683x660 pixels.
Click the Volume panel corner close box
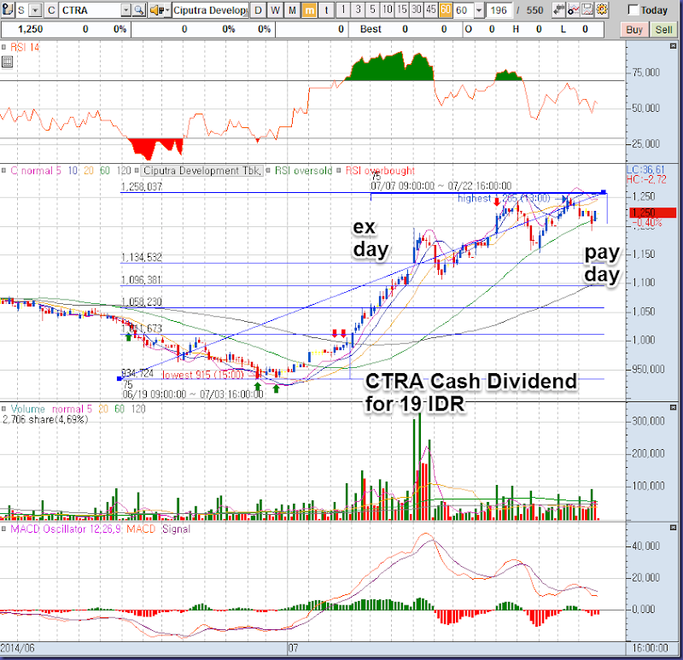pos(673,407)
